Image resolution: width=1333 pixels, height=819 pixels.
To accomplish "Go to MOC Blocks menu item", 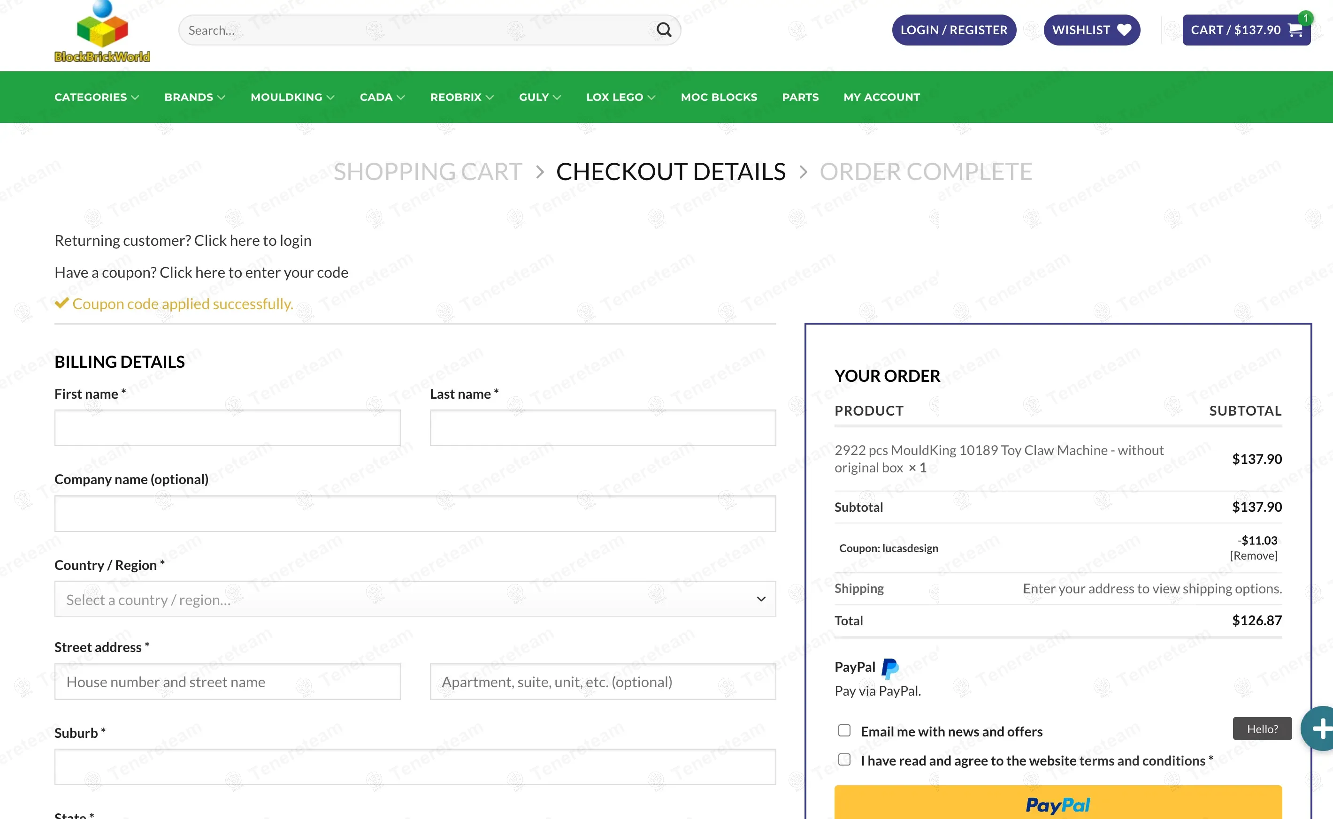I will [719, 97].
